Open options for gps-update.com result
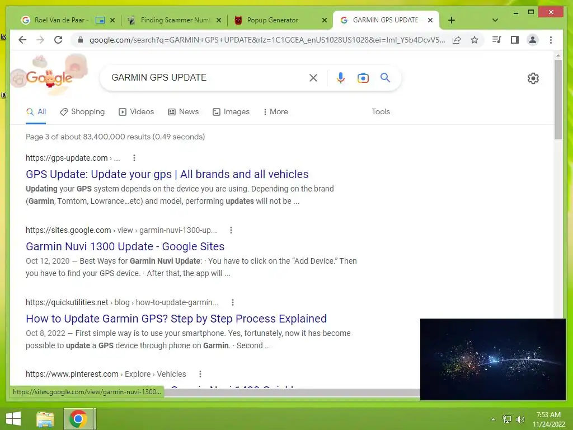573x430 pixels. [134, 158]
